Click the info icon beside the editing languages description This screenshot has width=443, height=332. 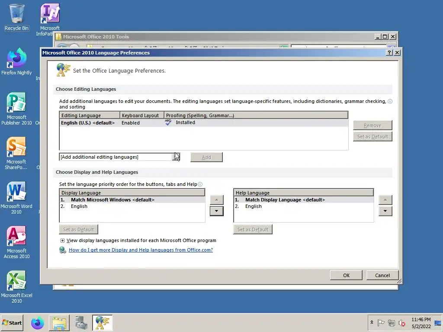click(390, 101)
